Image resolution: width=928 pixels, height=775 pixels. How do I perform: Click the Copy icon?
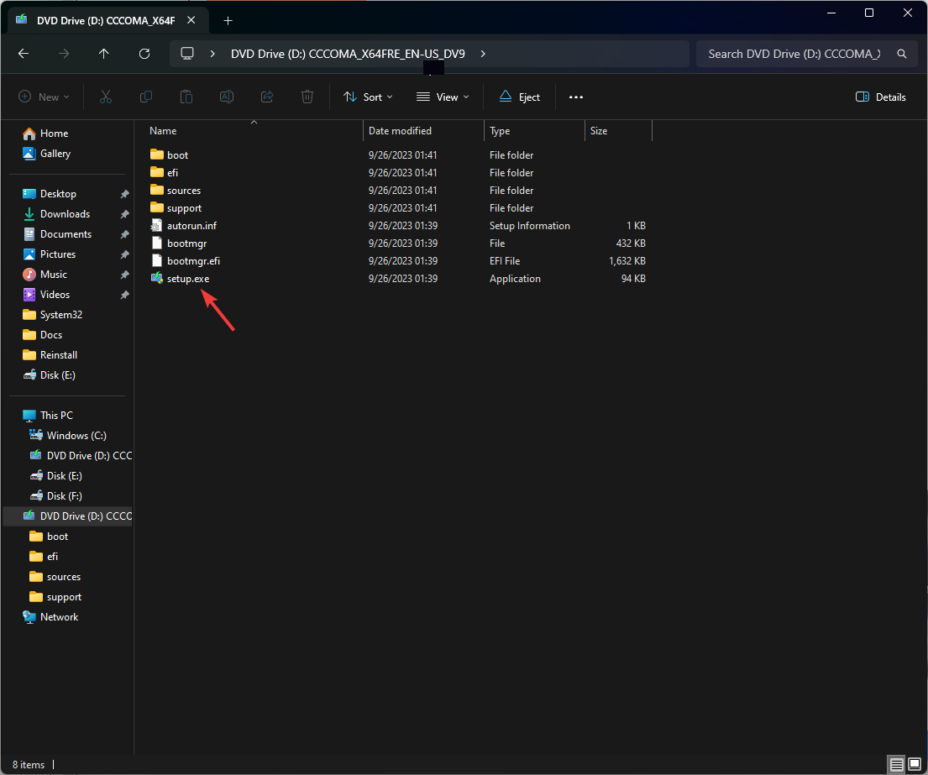click(x=145, y=97)
